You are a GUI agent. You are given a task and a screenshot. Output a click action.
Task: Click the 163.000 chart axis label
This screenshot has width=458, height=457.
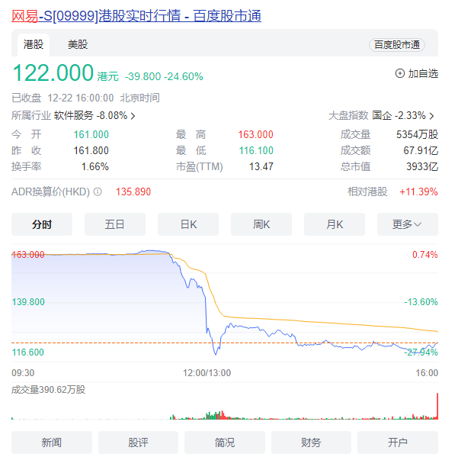[28, 255]
